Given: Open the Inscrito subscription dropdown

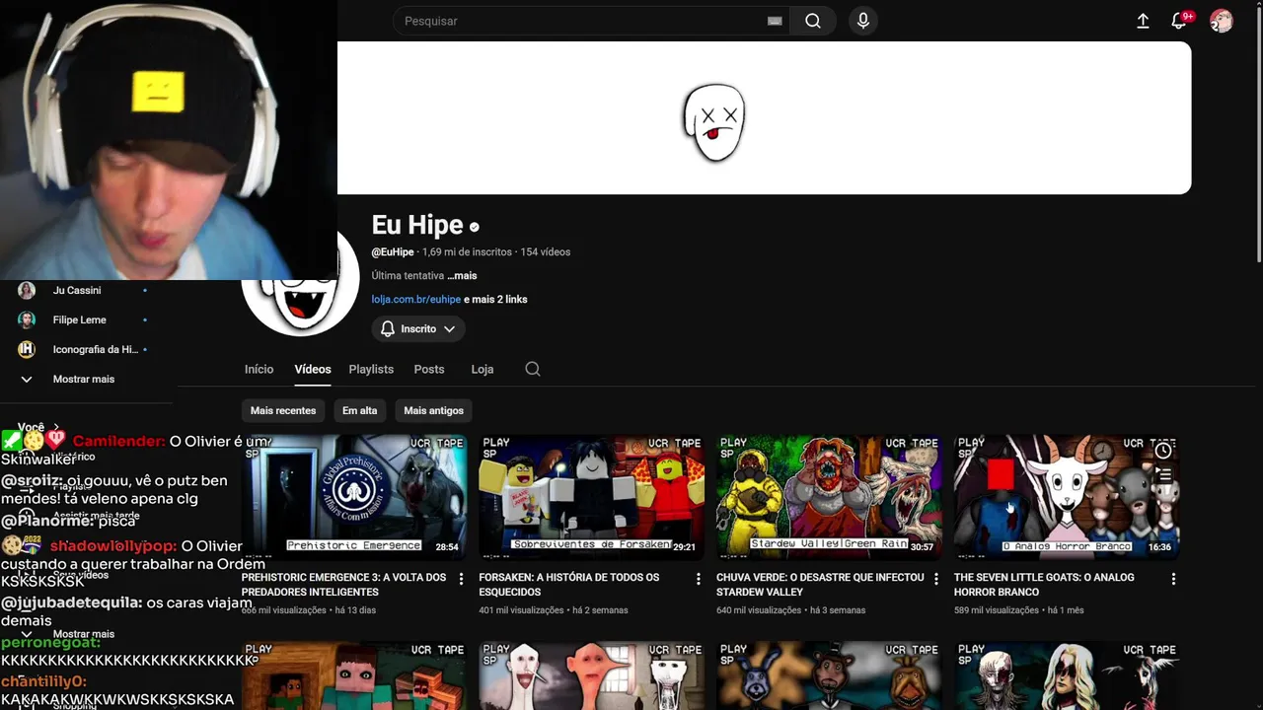Looking at the screenshot, I should [418, 328].
